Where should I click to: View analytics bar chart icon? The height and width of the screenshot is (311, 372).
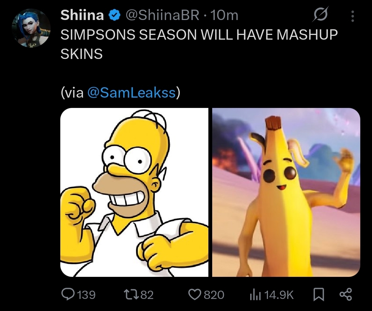point(256,294)
